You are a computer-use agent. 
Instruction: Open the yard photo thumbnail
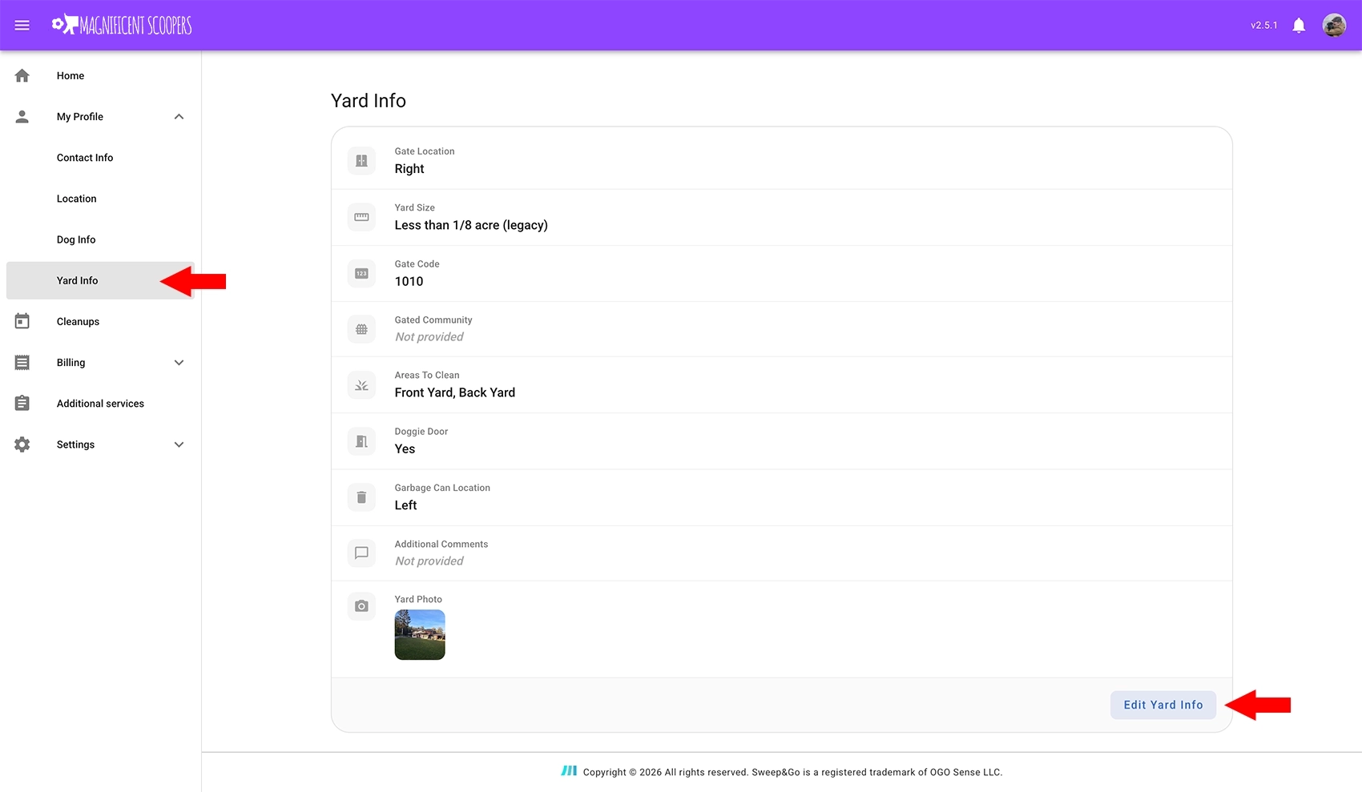click(x=420, y=635)
